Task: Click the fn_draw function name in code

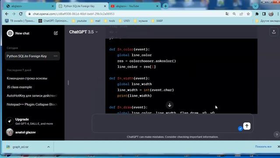Action: tap(124, 107)
